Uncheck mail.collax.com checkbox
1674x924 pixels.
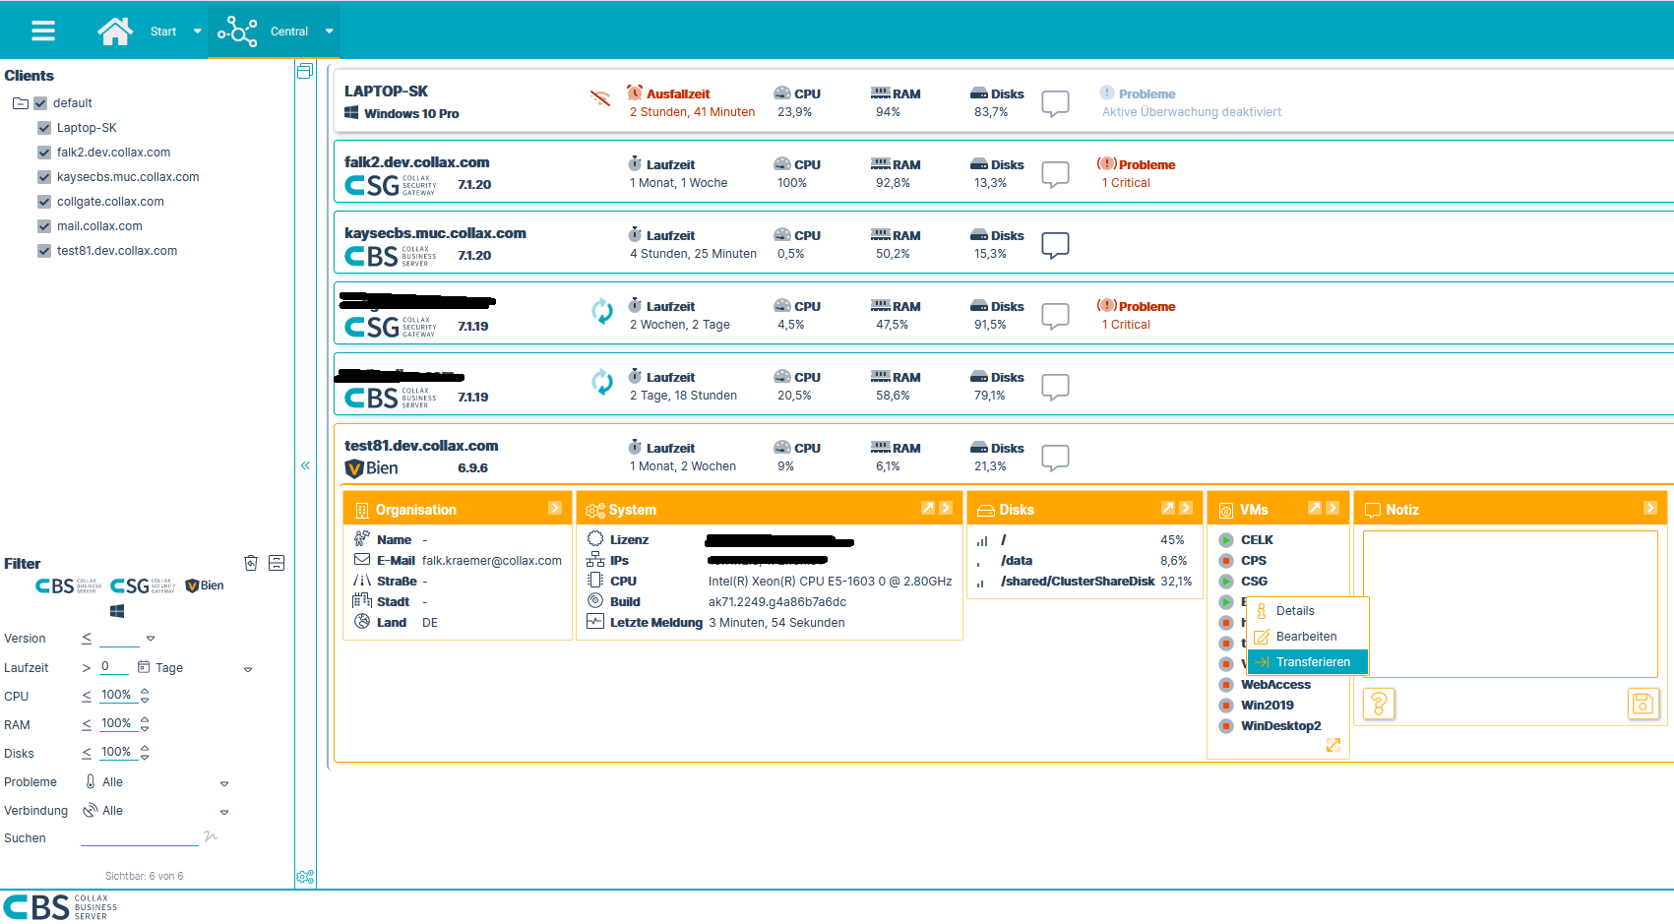click(44, 226)
